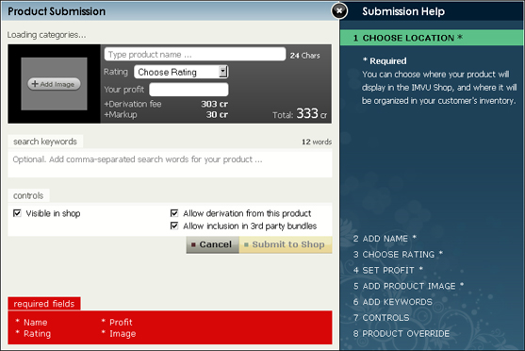Open the 7 Controls help step
The height and width of the screenshot is (351, 525).
(x=381, y=317)
